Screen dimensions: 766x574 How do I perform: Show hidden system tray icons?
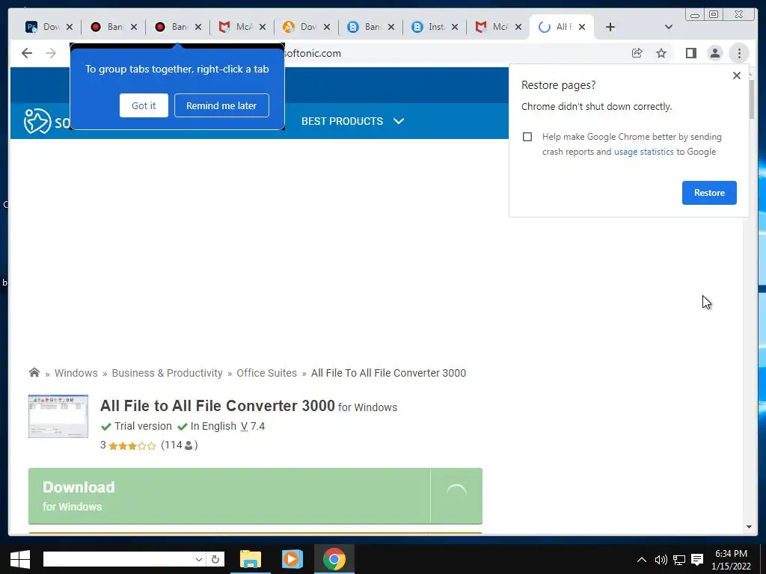click(642, 559)
